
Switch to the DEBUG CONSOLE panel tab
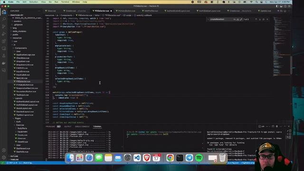pos(82,127)
